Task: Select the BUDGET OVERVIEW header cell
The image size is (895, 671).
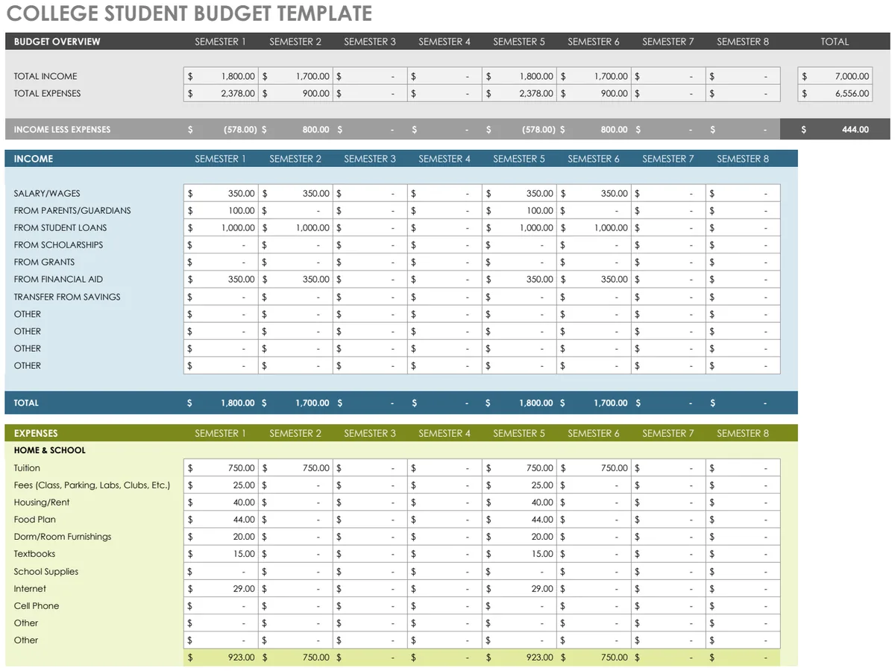Action: tap(57, 42)
